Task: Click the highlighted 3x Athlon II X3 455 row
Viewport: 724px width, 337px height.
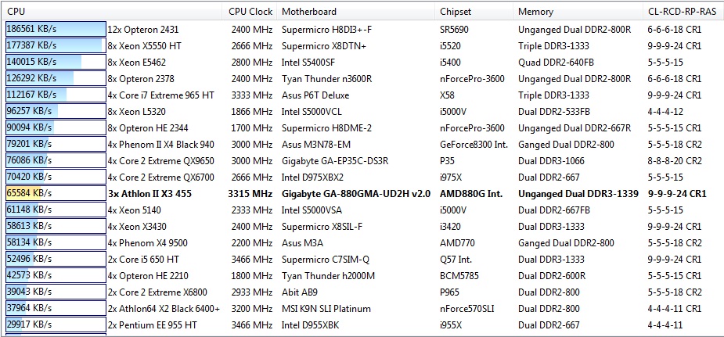Action: 152,193
